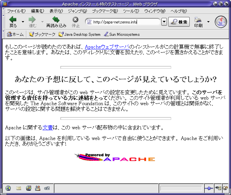Click the page icon in URL bar

point(89,22)
